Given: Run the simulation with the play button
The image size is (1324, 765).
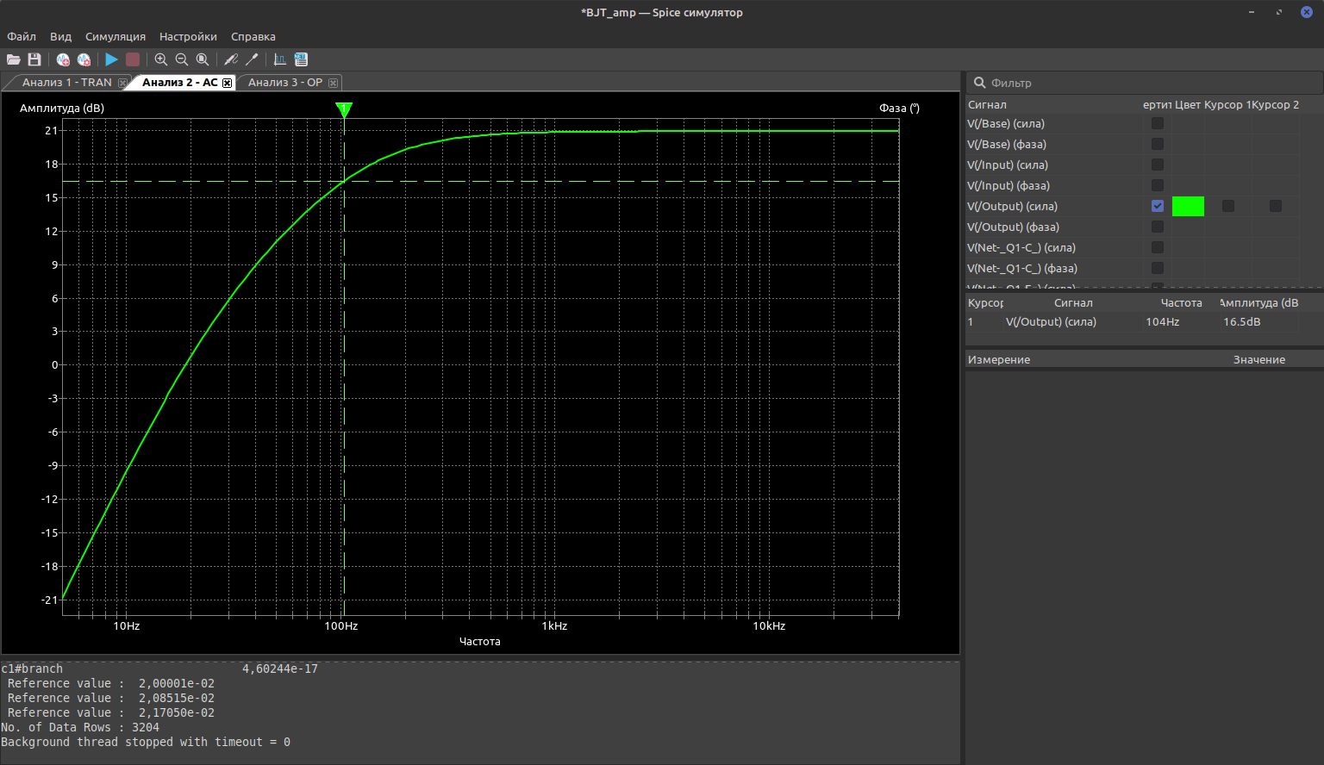Looking at the screenshot, I should click(111, 59).
